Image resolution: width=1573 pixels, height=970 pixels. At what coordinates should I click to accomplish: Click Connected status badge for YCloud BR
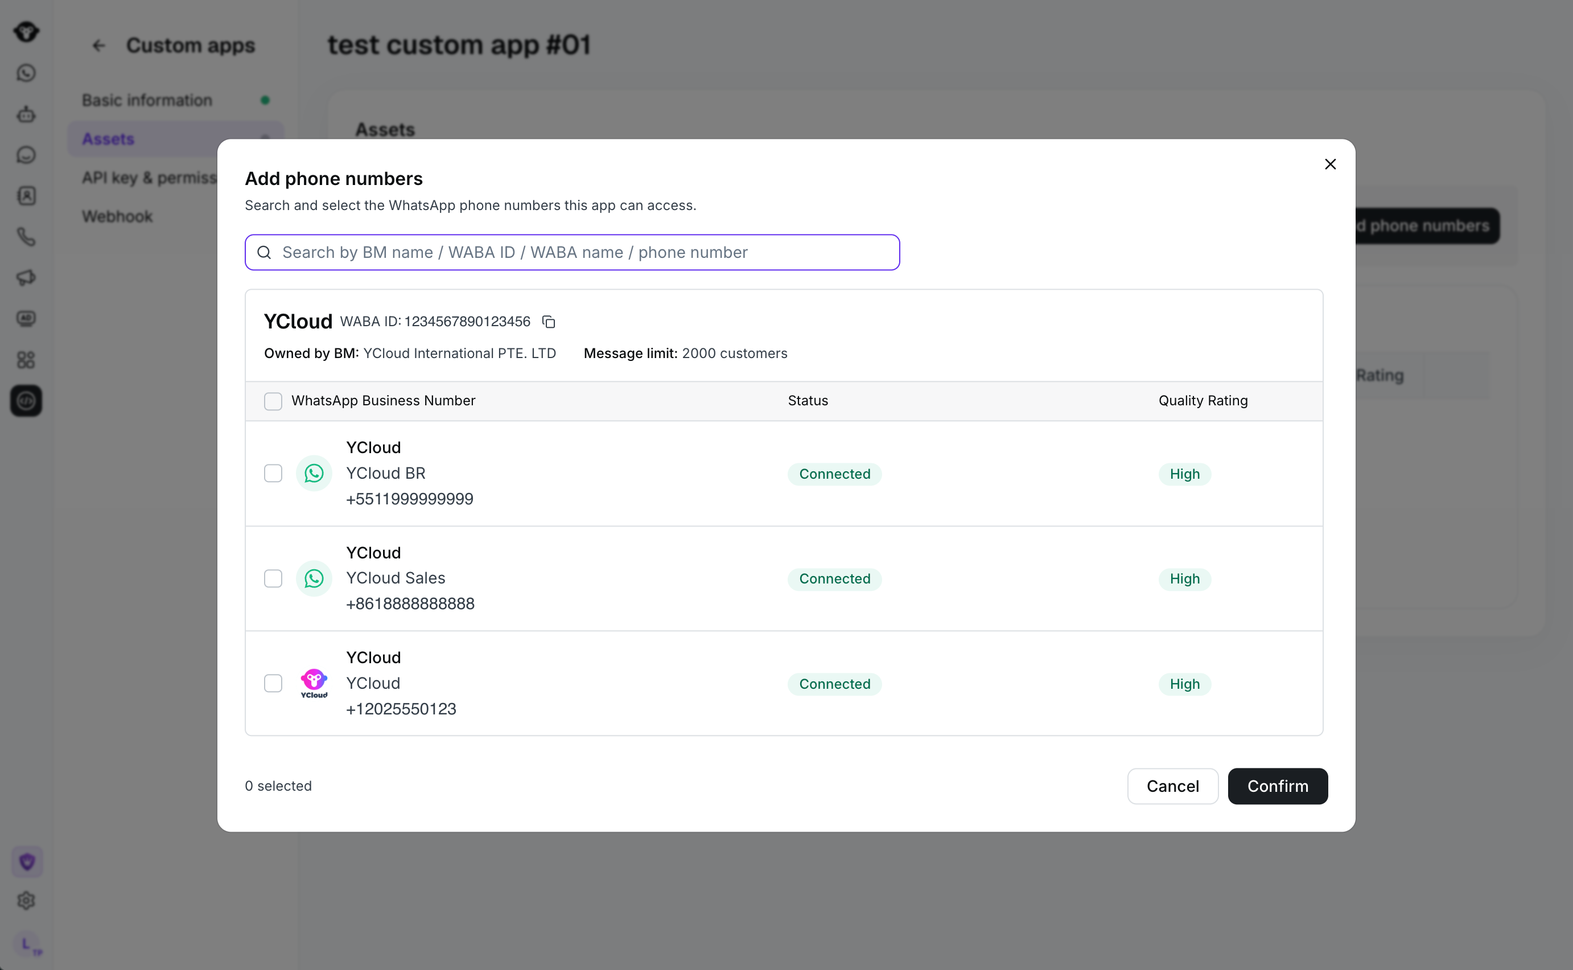[x=834, y=474]
